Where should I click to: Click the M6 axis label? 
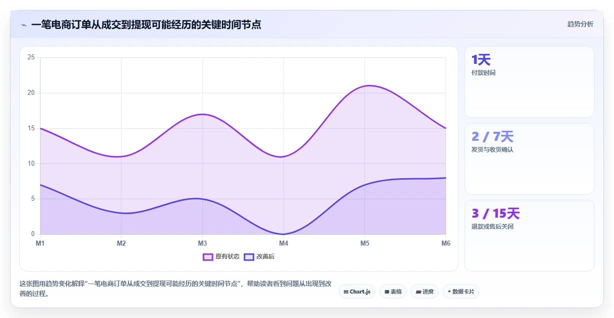(x=445, y=243)
